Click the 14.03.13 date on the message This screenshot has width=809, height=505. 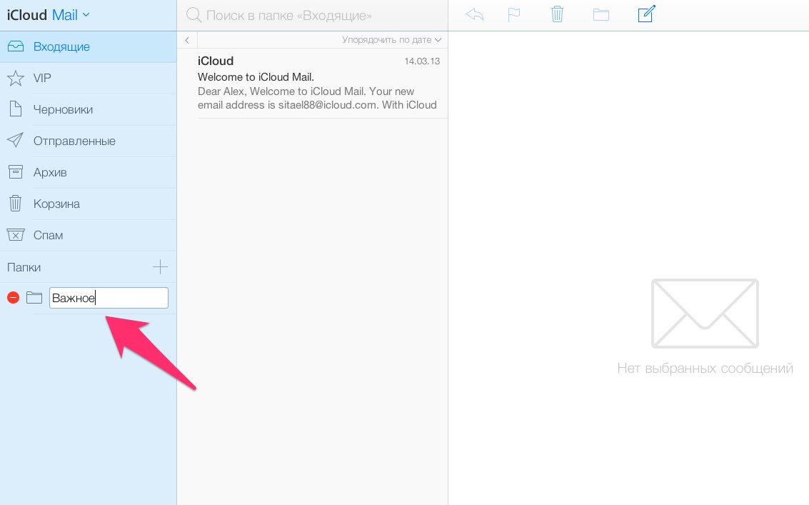[422, 61]
